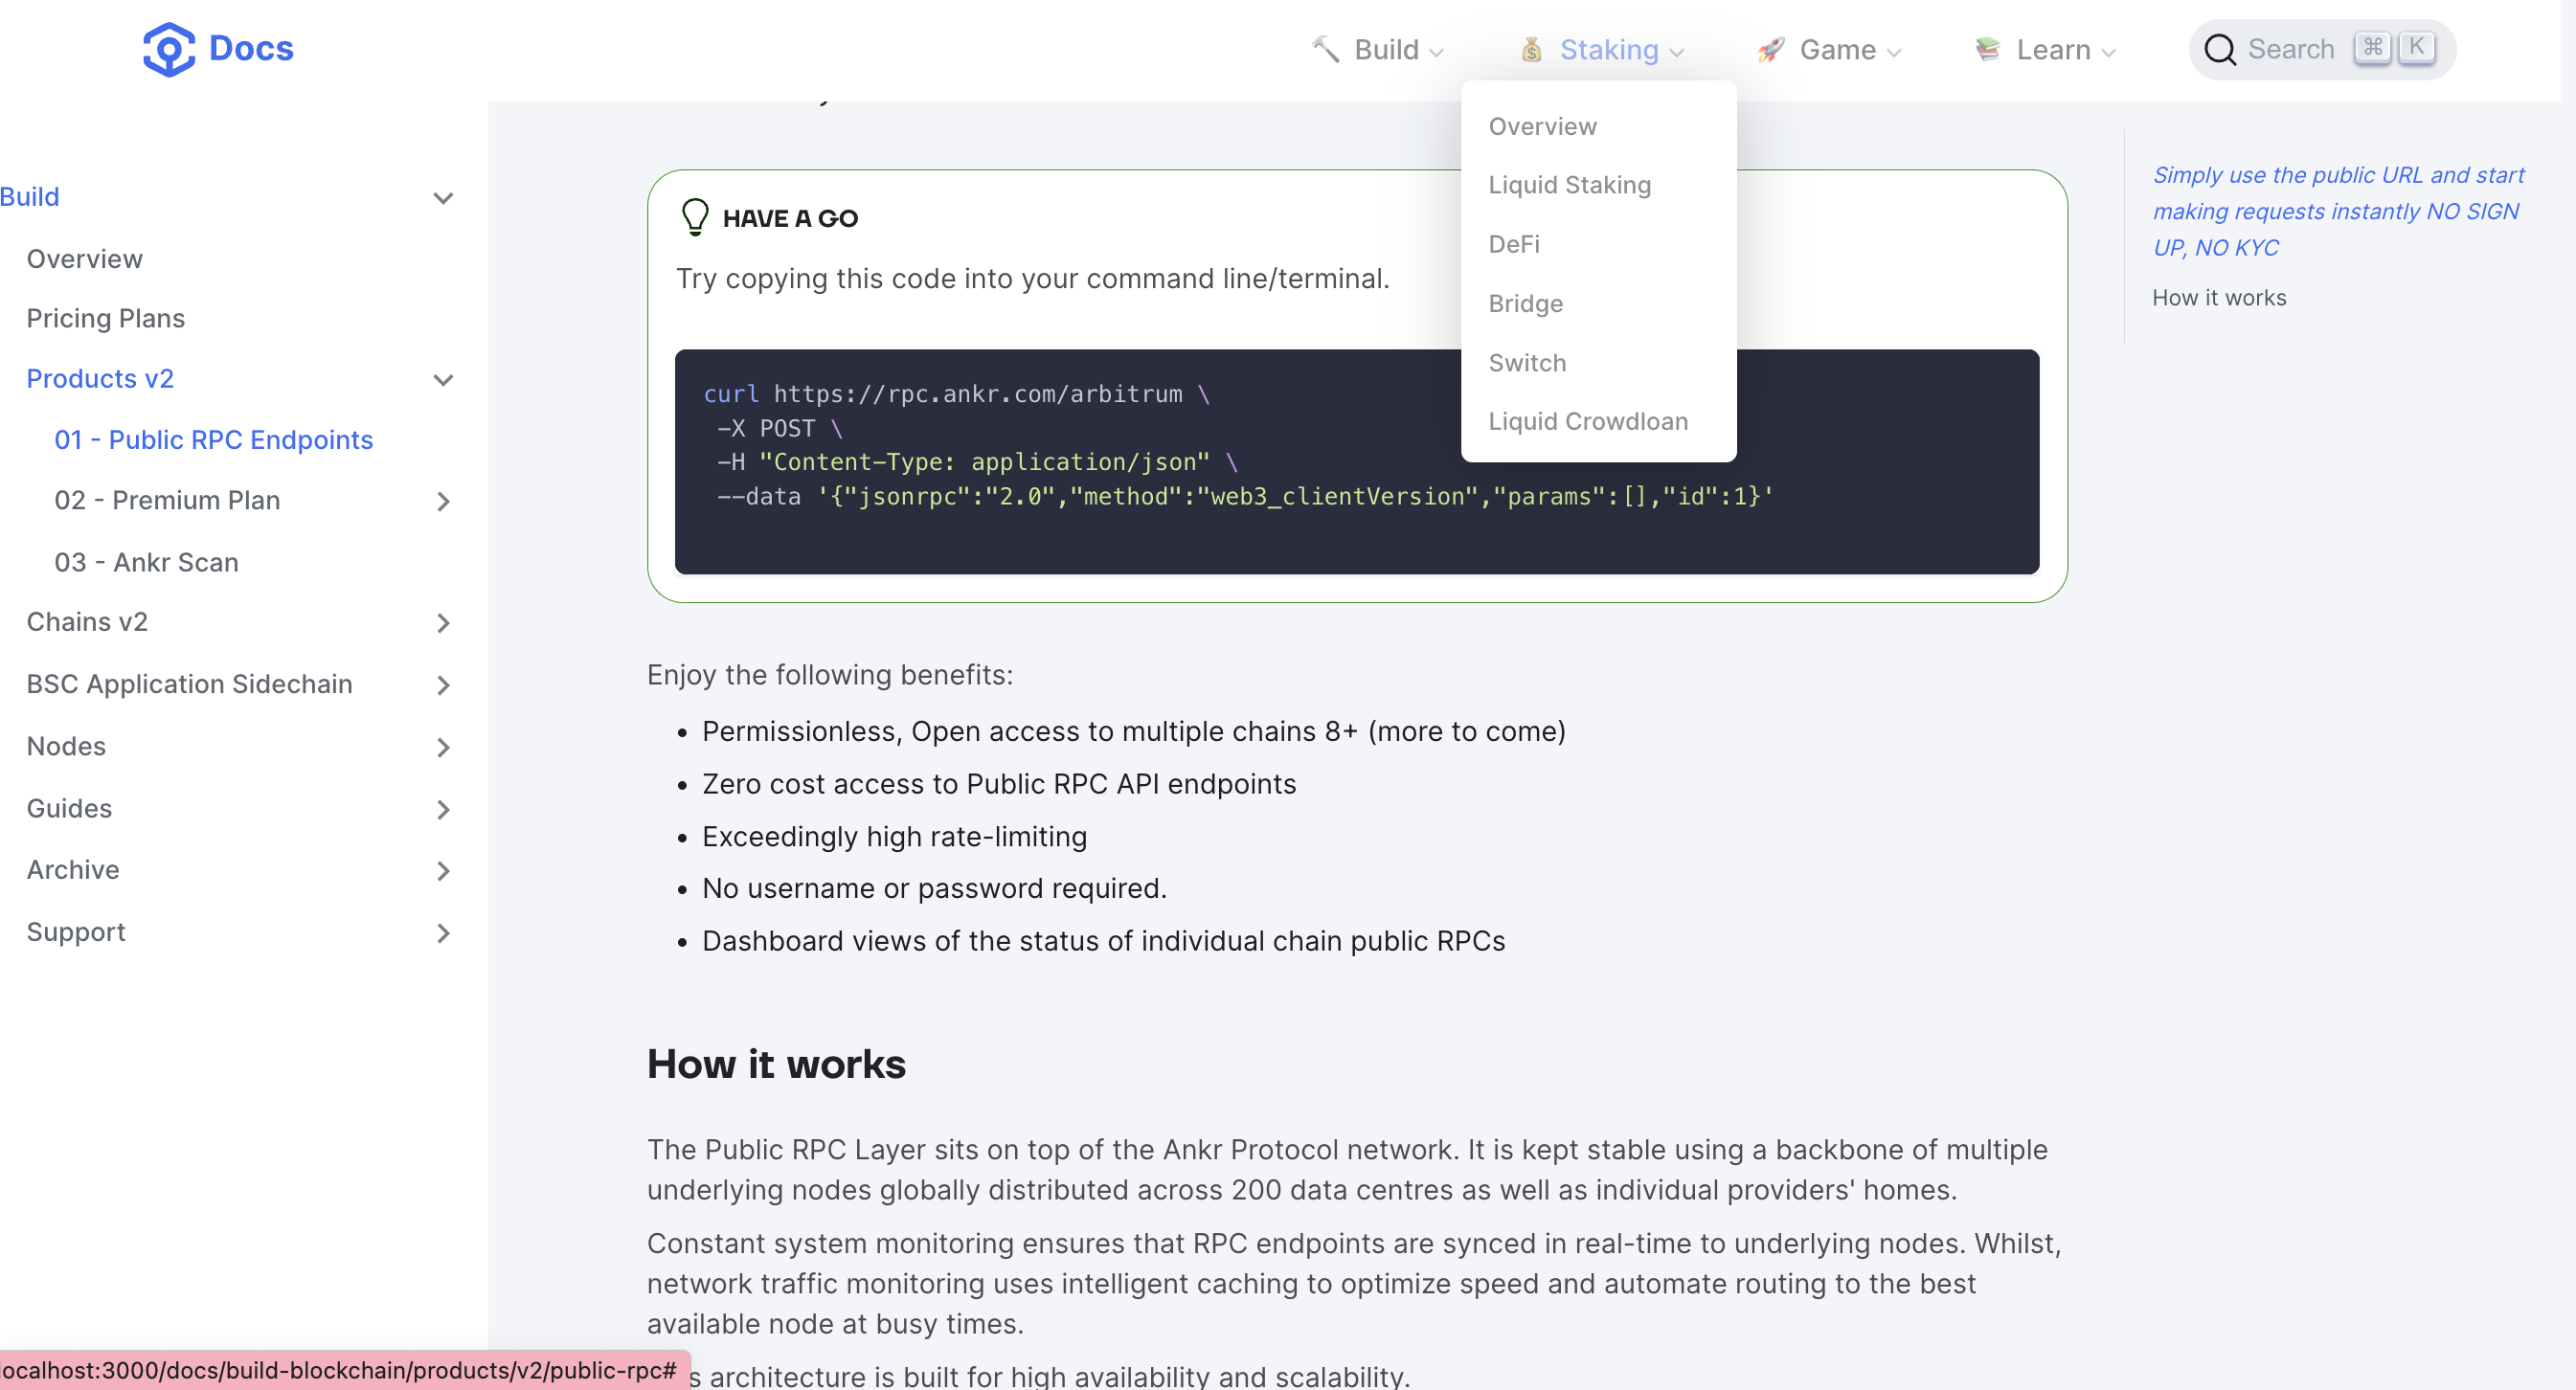Open the 03 - Ankr Scan page
Screen dimensions: 2576x1390
coord(147,562)
